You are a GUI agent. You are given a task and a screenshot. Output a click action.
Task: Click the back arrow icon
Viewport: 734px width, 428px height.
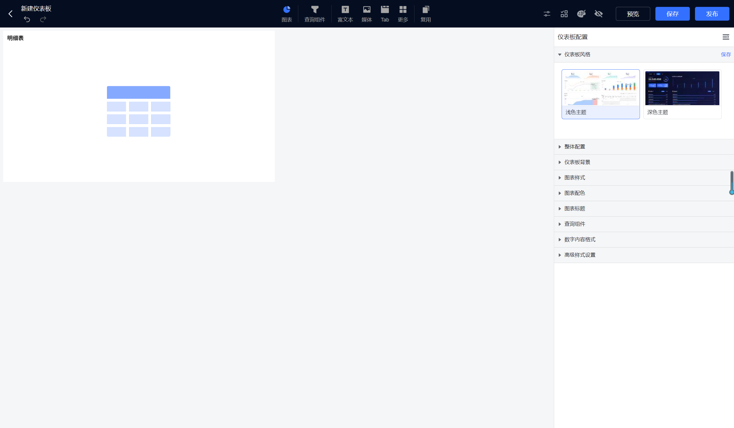point(11,14)
